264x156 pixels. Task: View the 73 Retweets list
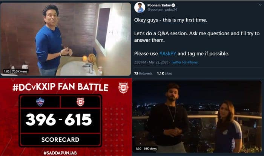[143, 73]
